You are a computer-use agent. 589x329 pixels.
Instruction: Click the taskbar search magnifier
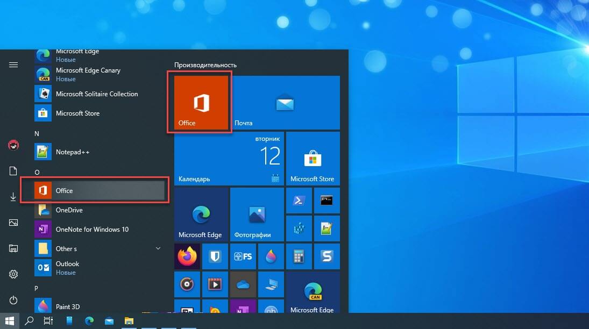point(30,321)
